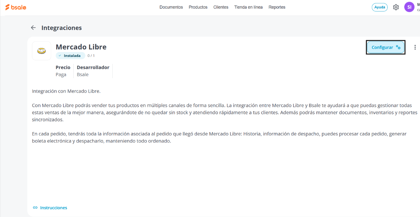This screenshot has width=420, height=217.
Task: Open the SI user avatar menu
Action: click(409, 7)
